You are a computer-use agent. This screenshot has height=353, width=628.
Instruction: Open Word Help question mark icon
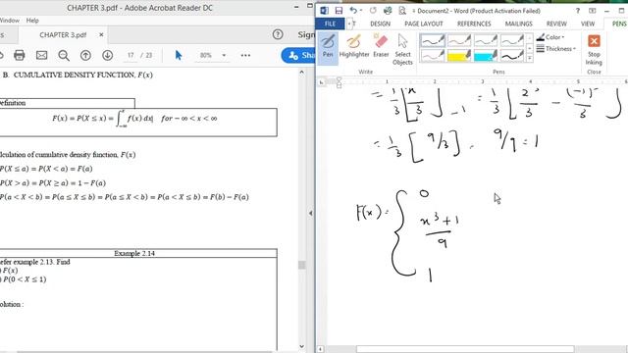pos(578,11)
